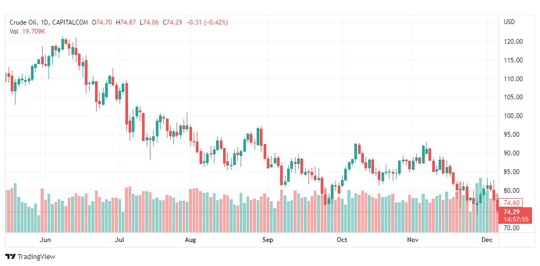Click the outlined 74.60 price label
The height and width of the screenshot is (266, 540).
[512, 203]
